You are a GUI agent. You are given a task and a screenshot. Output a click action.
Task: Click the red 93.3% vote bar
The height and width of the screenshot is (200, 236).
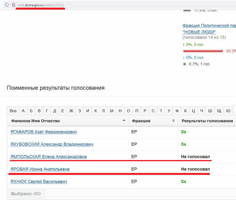[203, 51]
